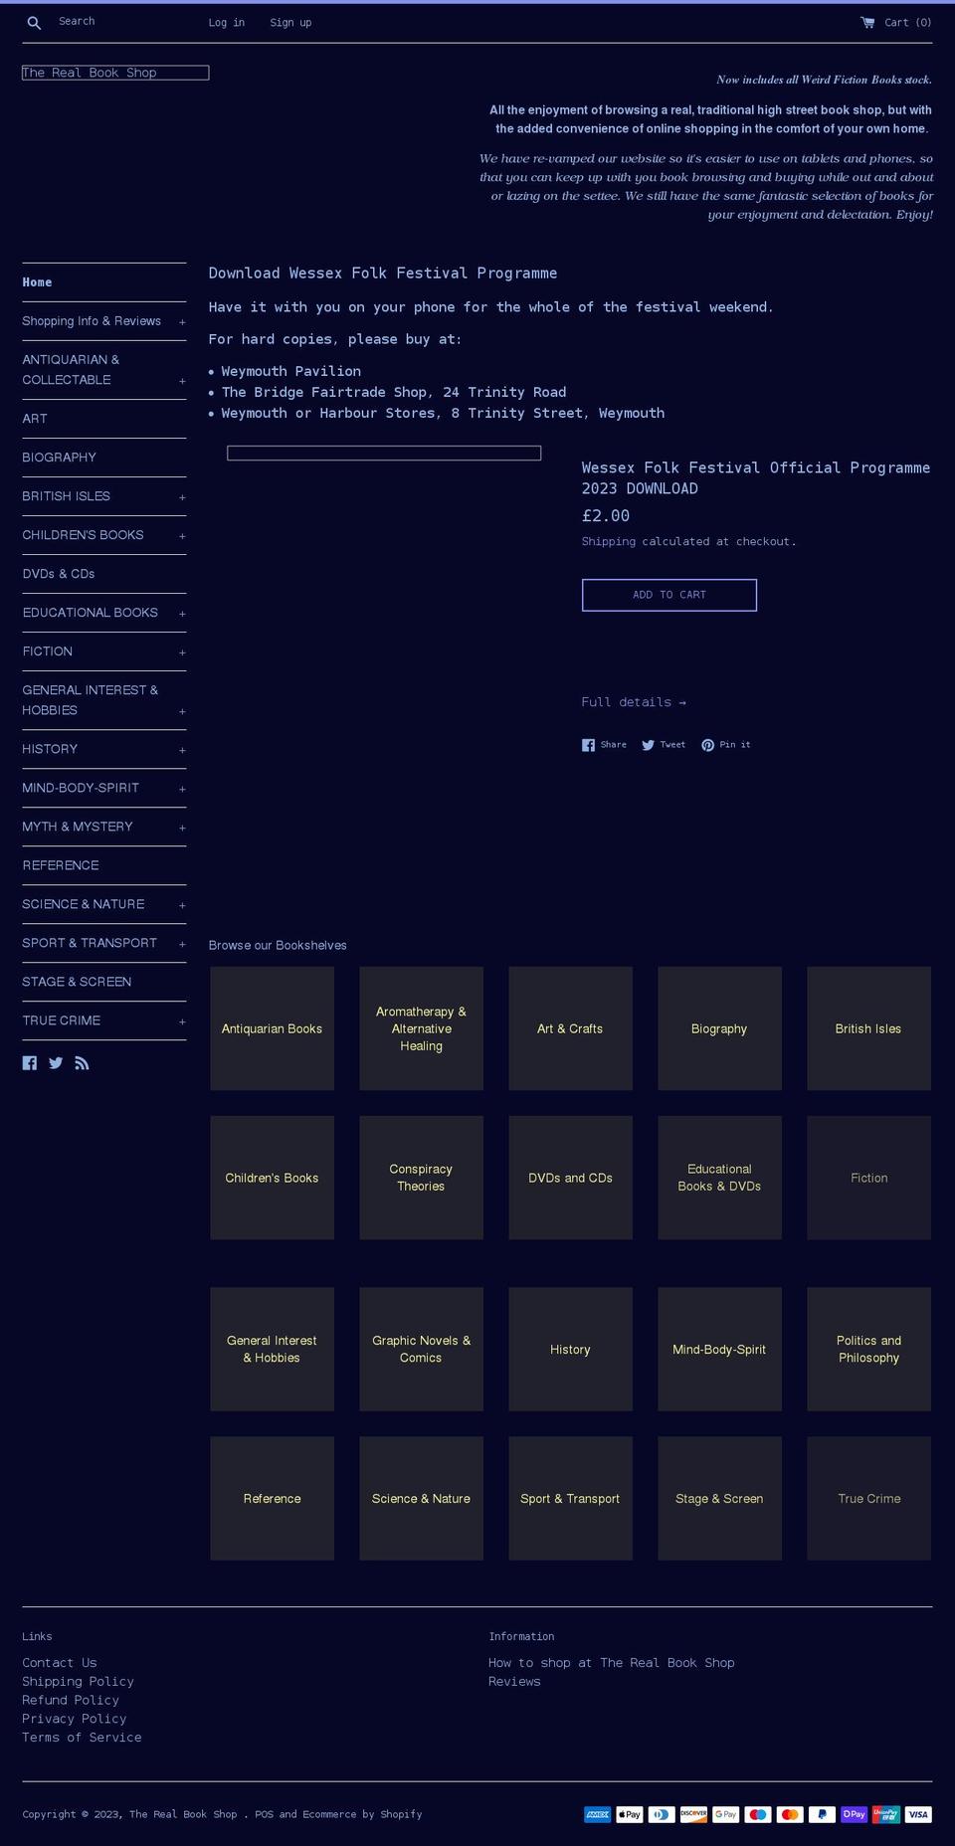Click the Mastercard payment icon
Screen dimensions: 955x1846
coord(790,1814)
